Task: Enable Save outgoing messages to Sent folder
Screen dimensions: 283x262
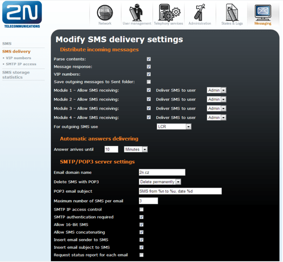Action: (149, 82)
